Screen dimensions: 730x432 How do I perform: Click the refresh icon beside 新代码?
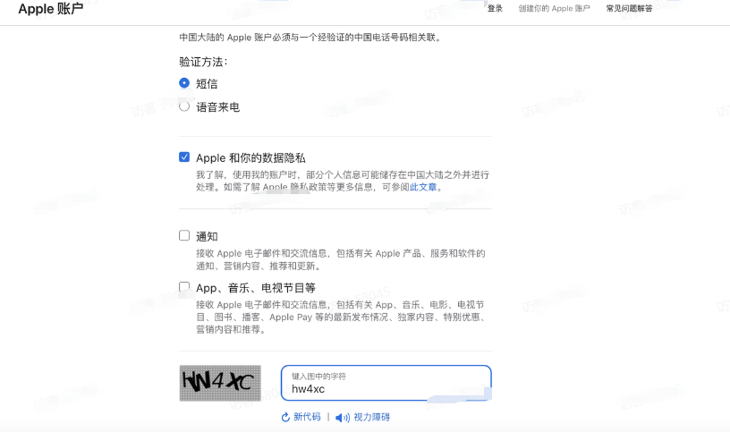point(285,417)
